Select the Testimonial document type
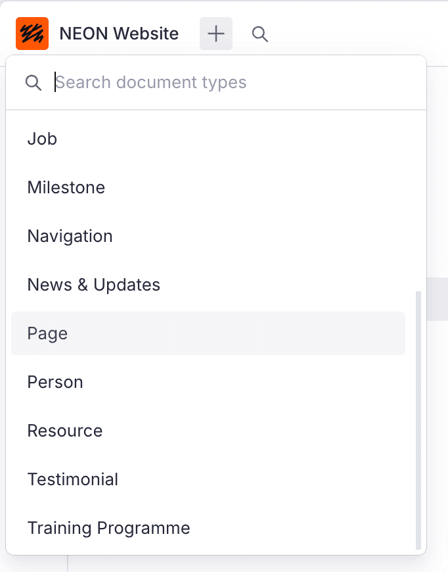 tap(72, 479)
